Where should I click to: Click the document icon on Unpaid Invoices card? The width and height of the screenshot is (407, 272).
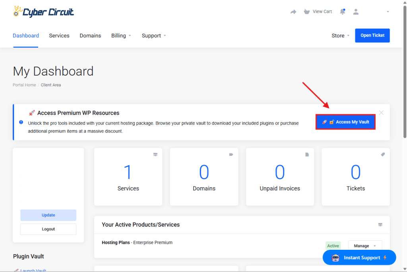pos(307,155)
